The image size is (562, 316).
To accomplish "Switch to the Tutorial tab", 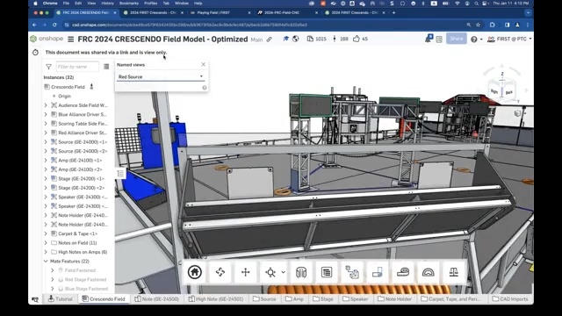I will pyautogui.click(x=61, y=298).
